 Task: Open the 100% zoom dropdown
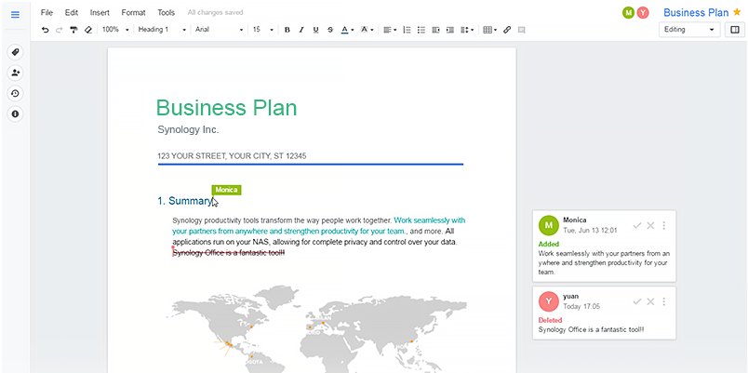pyautogui.click(x=116, y=30)
